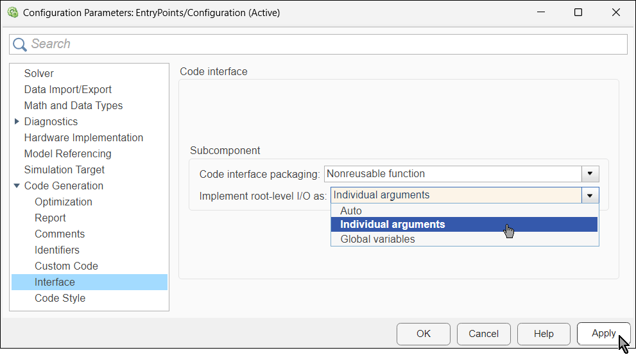Click the Implement root-level I/O as label
Viewport: 636px width, 355px height.
coord(263,196)
